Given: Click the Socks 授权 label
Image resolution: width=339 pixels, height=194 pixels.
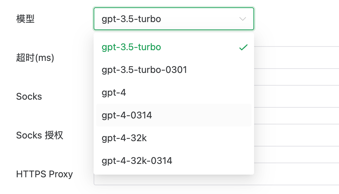Looking at the screenshot, I should coord(39,135).
